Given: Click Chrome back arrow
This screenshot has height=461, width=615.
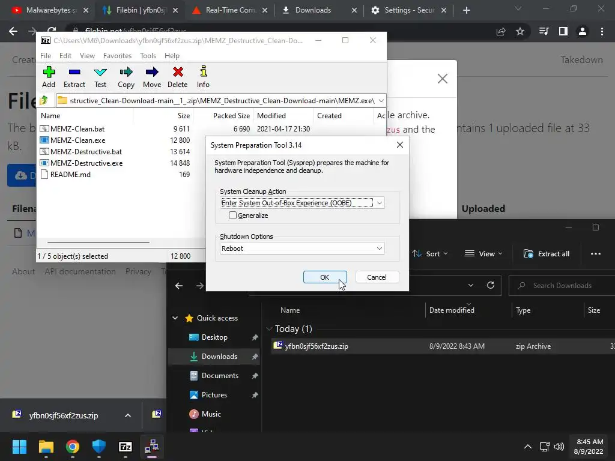Looking at the screenshot, I should point(13,31).
